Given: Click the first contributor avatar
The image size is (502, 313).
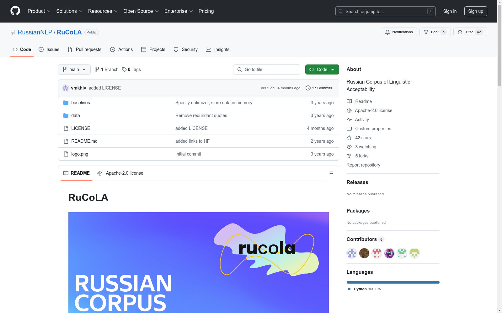Looking at the screenshot, I should pos(352,253).
